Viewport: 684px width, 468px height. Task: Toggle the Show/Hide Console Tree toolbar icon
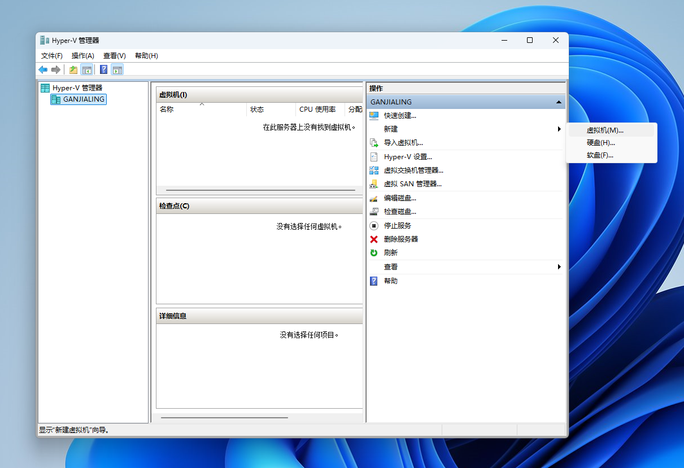click(86, 69)
